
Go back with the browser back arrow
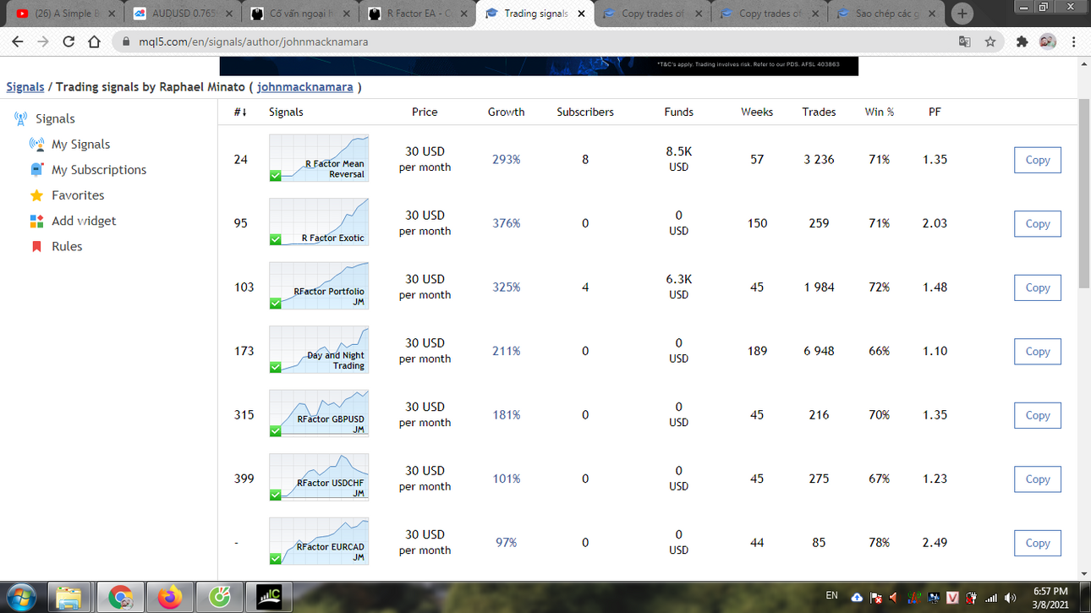[x=18, y=41]
